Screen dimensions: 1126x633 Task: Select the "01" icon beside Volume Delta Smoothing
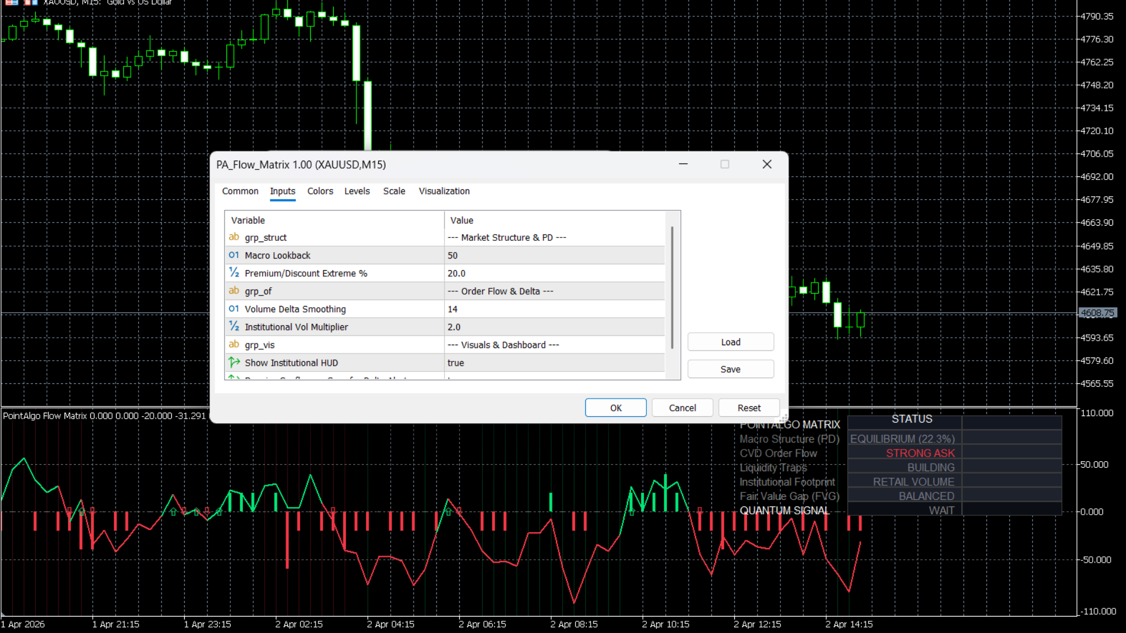(x=234, y=309)
